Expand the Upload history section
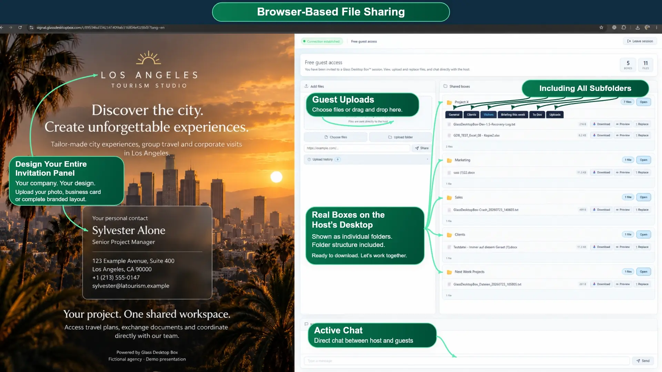The width and height of the screenshot is (662, 372). click(367, 159)
